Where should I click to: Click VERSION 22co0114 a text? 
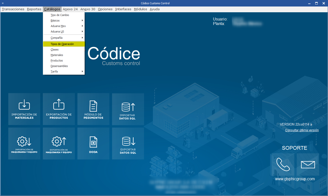pyautogui.click(x=296, y=124)
